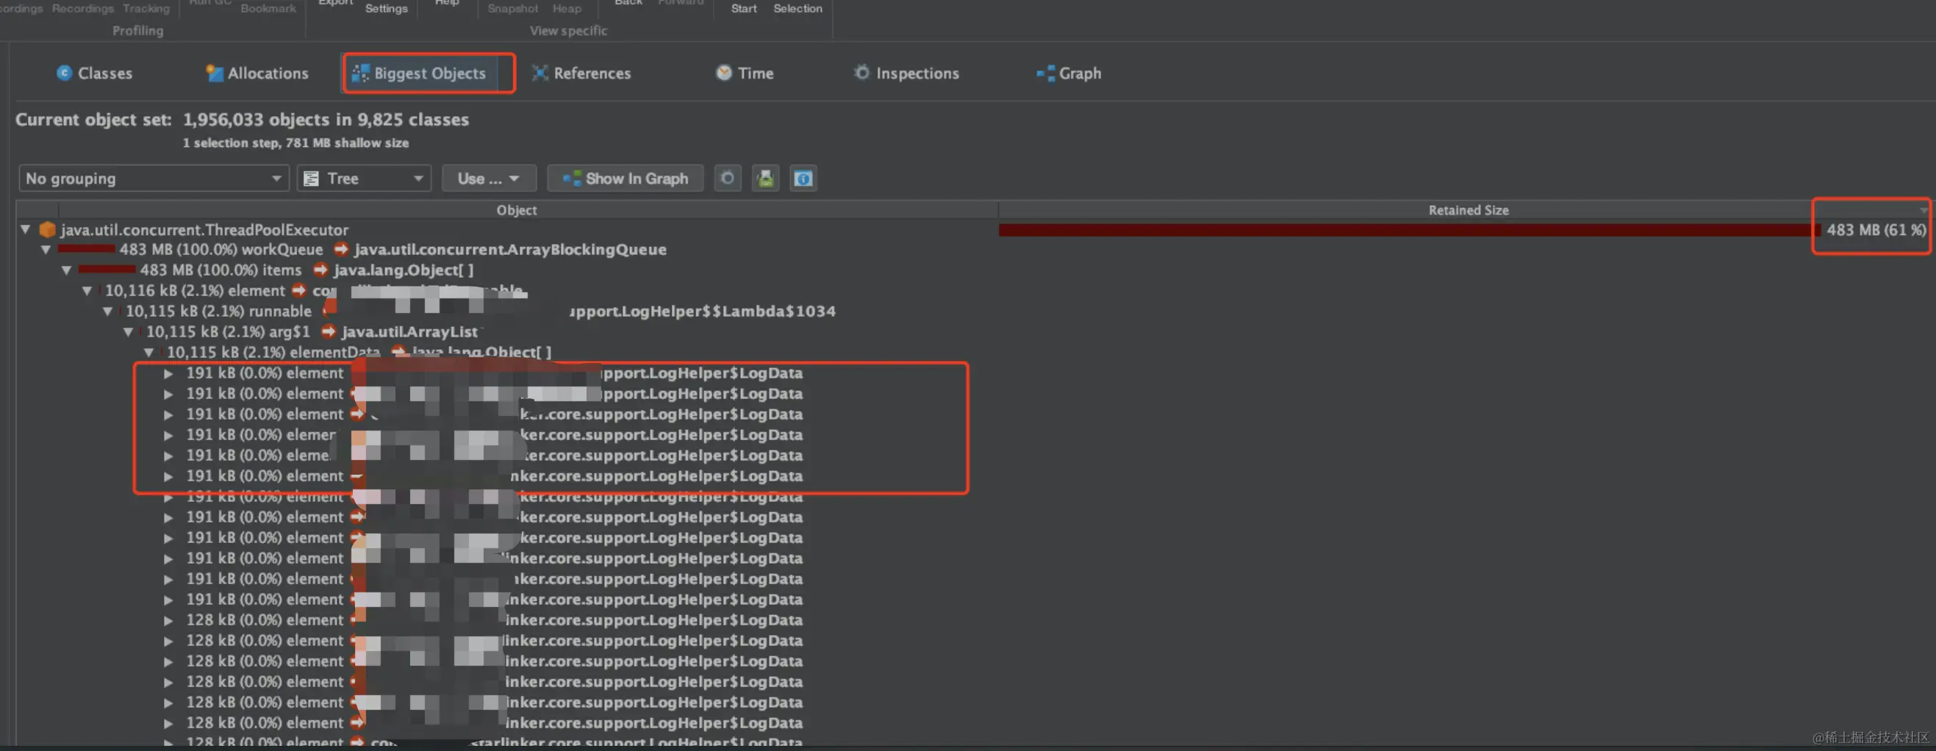Click the Time view clock icon
Viewport: 1936px width, 751px height.
coord(723,73)
